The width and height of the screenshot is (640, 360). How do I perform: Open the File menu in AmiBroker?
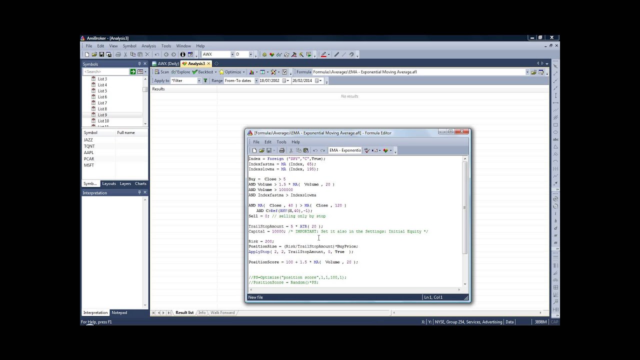[88, 46]
